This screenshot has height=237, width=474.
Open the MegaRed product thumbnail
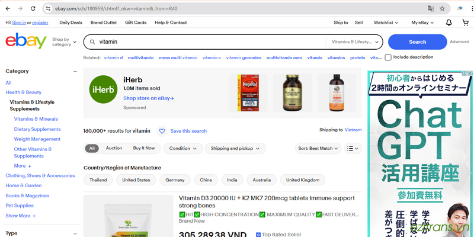pos(248,93)
